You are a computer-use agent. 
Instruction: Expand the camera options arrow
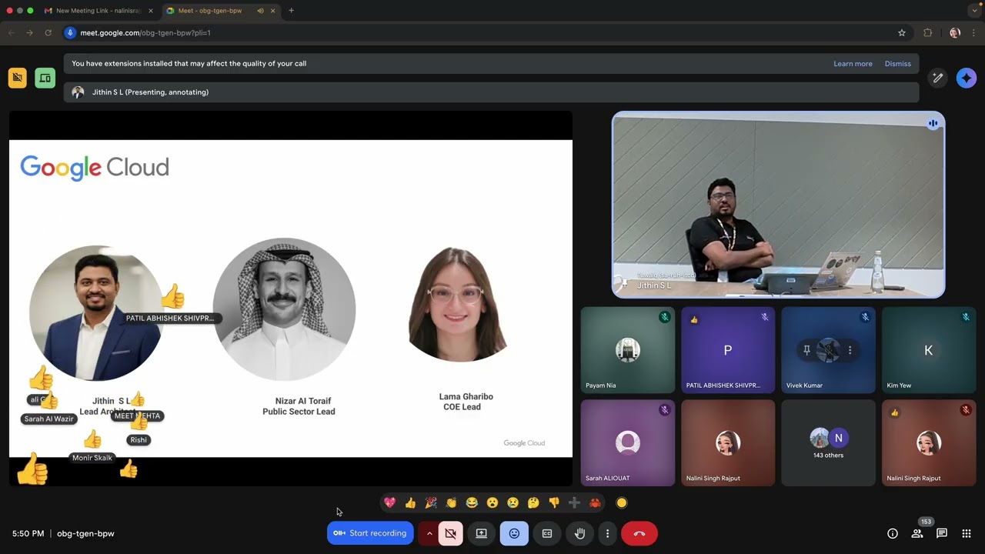tap(429, 533)
